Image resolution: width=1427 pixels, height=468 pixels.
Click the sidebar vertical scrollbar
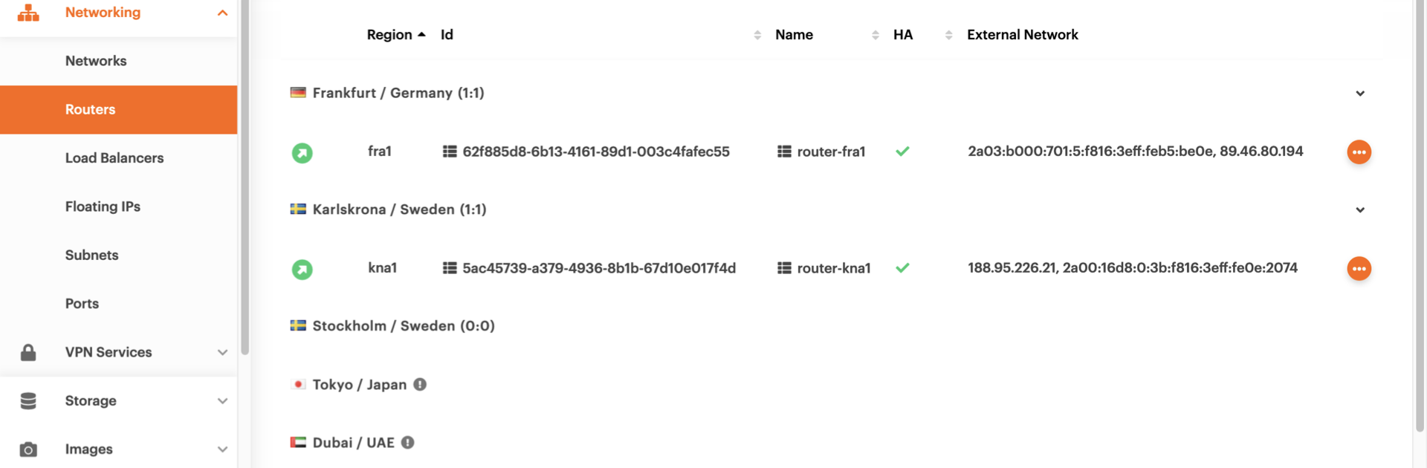[245, 178]
